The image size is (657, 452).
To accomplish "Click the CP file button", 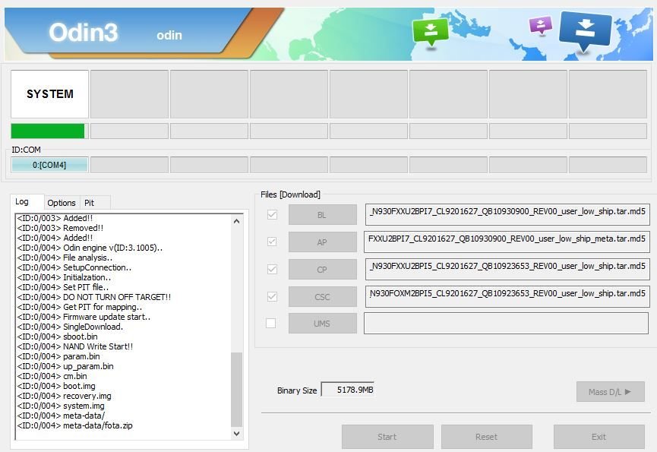I will point(322,270).
